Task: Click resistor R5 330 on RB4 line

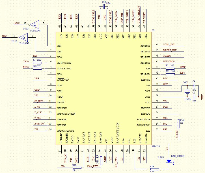Action: [x=170, y=69]
